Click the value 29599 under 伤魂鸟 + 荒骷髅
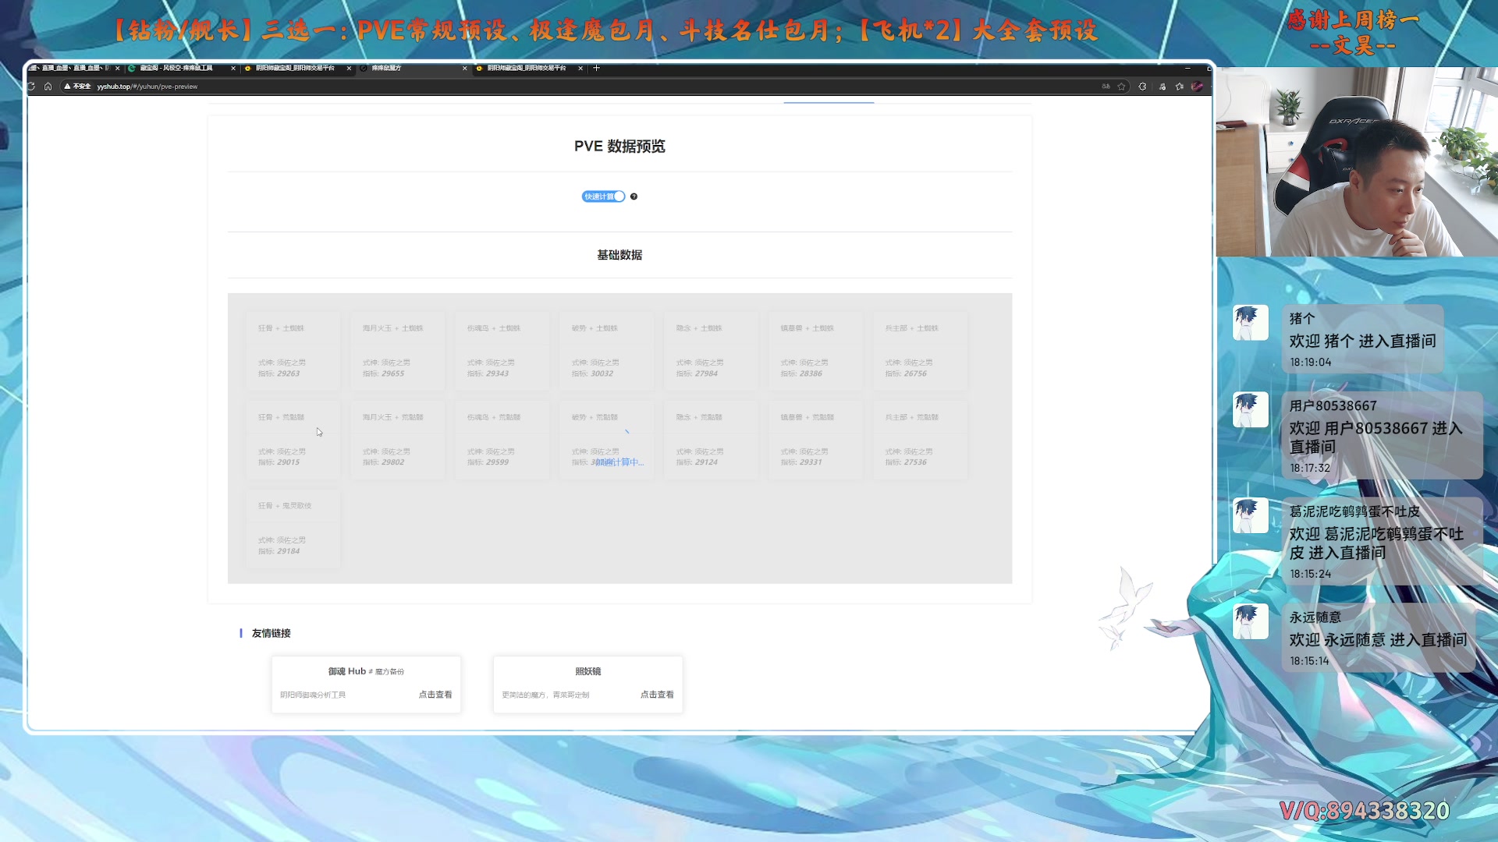Viewport: 1498px width, 842px height. coord(497,462)
